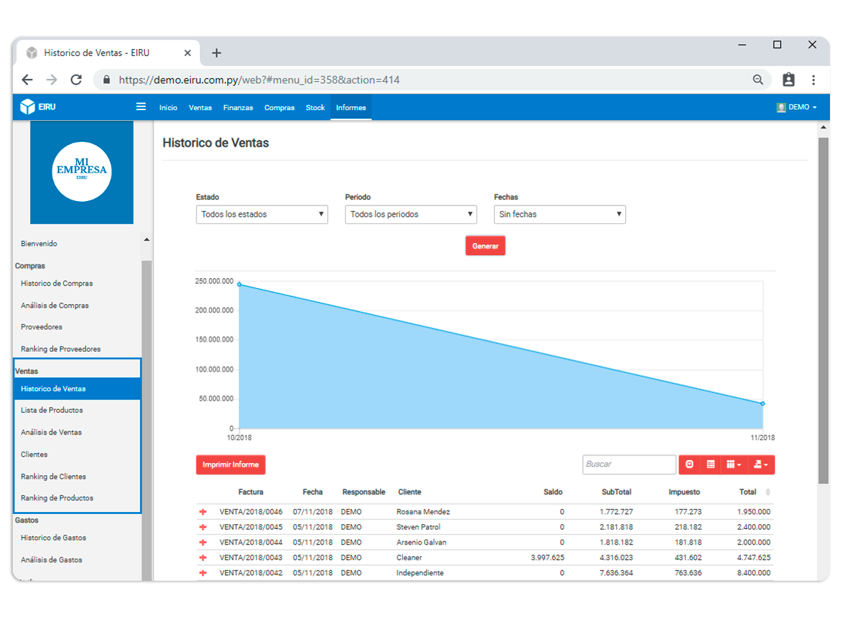This screenshot has height=617, width=844.
Task: Open the hamburger menu next to EIRU logo
Action: coord(141,107)
